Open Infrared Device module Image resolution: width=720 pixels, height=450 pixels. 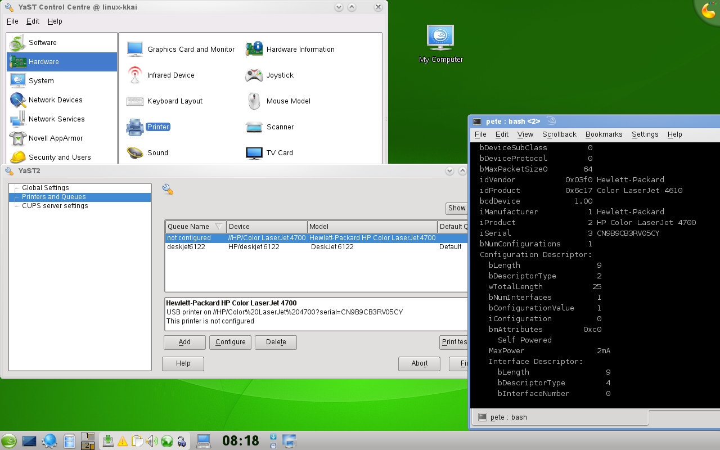pos(160,75)
